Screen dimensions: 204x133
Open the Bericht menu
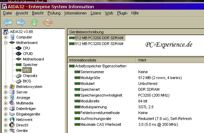tap(38, 13)
